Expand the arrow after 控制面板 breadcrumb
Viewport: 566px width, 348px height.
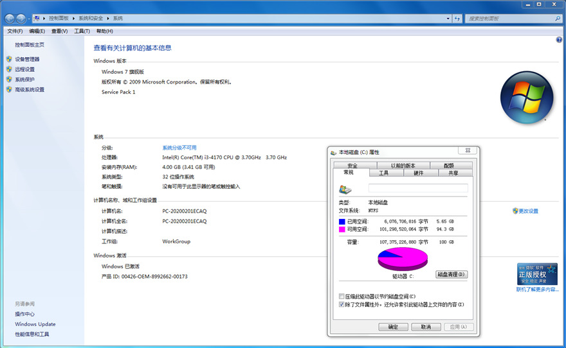[x=73, y=19]
